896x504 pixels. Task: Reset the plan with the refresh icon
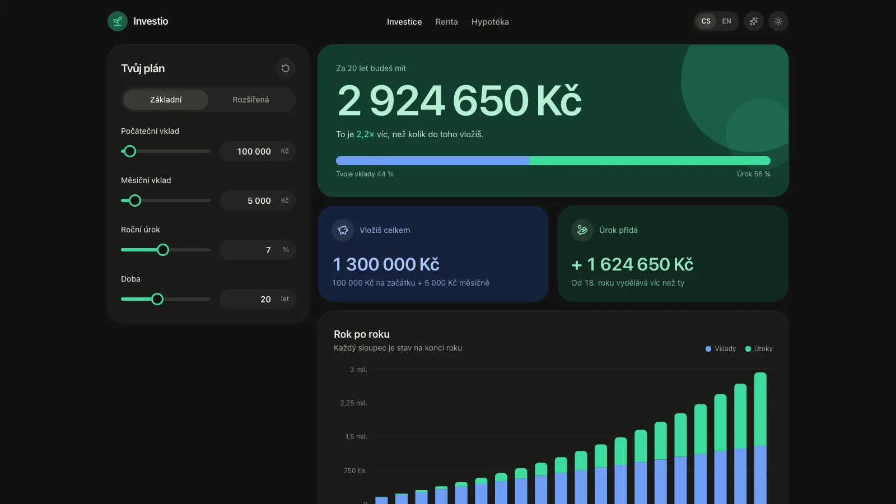pos(286,68)
